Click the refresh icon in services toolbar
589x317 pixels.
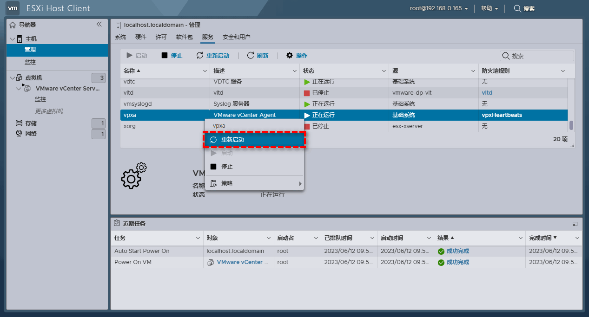251,56
